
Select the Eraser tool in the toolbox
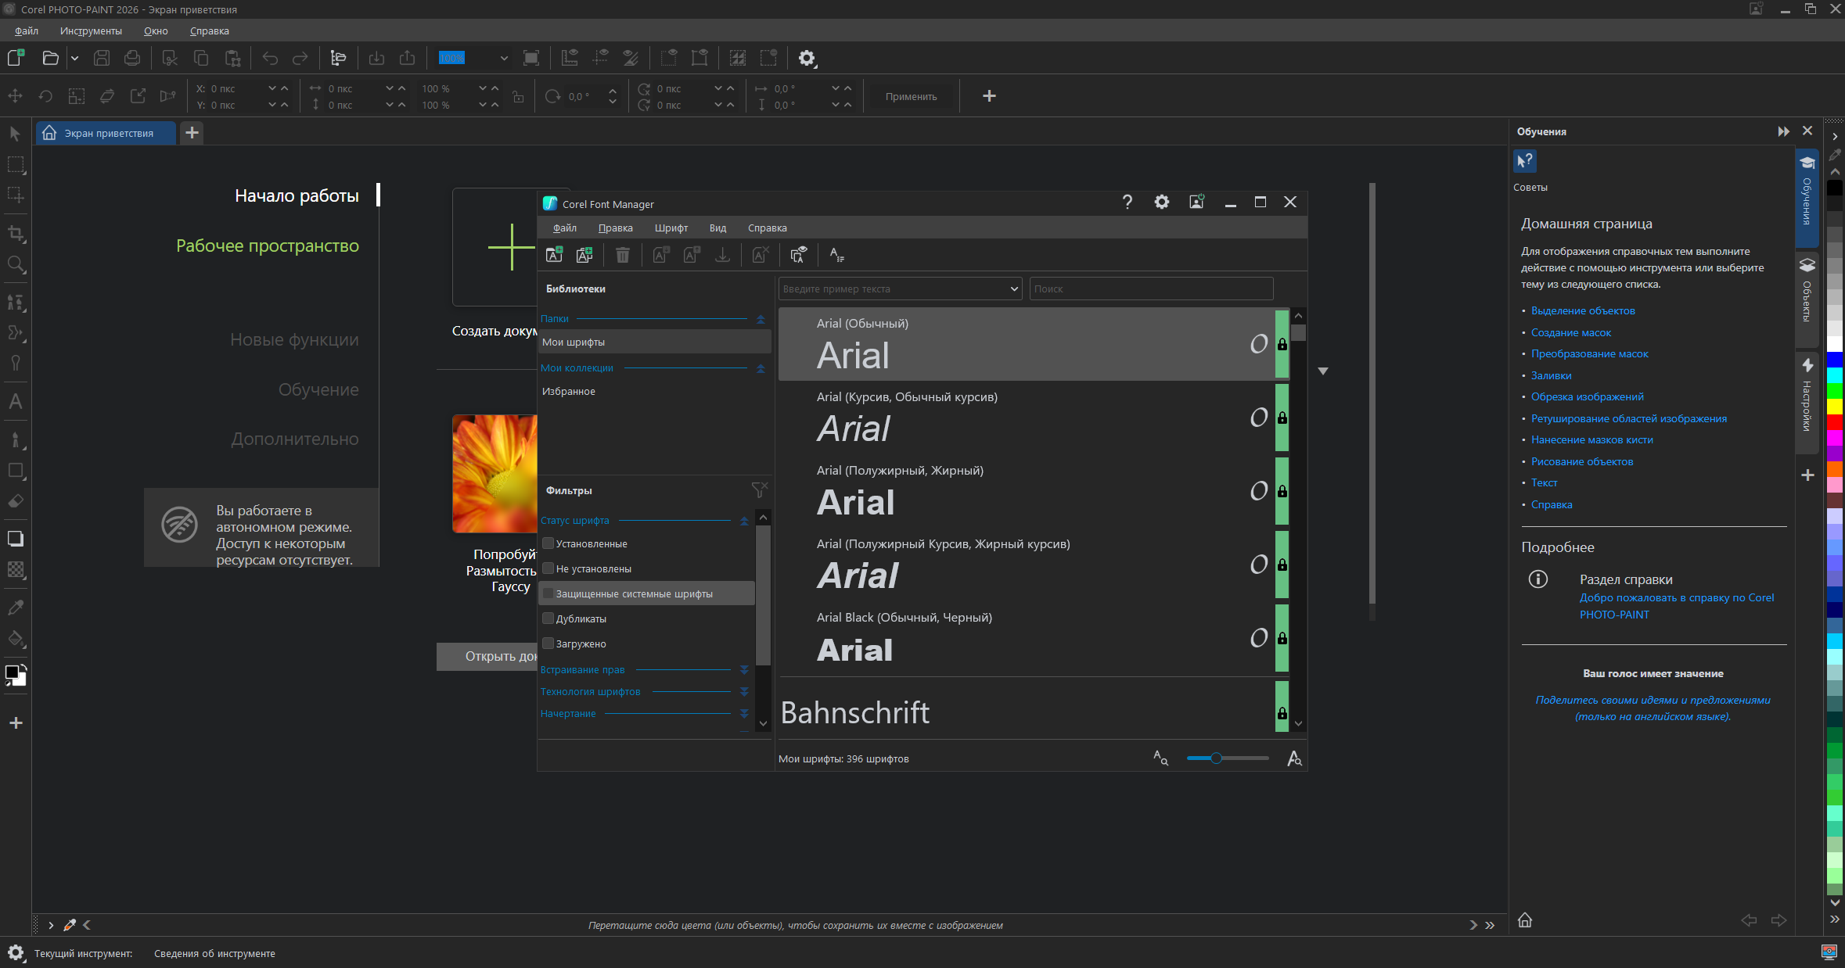[x=16, y=501]
